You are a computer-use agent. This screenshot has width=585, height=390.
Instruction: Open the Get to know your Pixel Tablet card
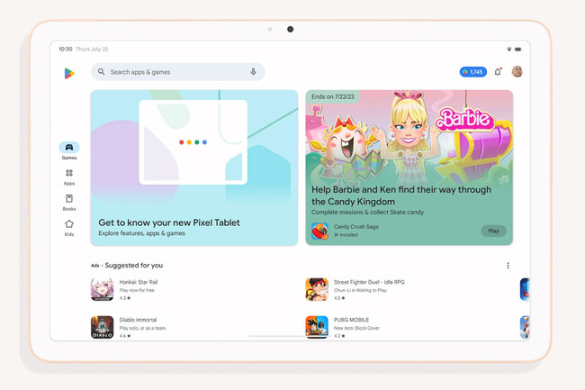pos(194,168)
